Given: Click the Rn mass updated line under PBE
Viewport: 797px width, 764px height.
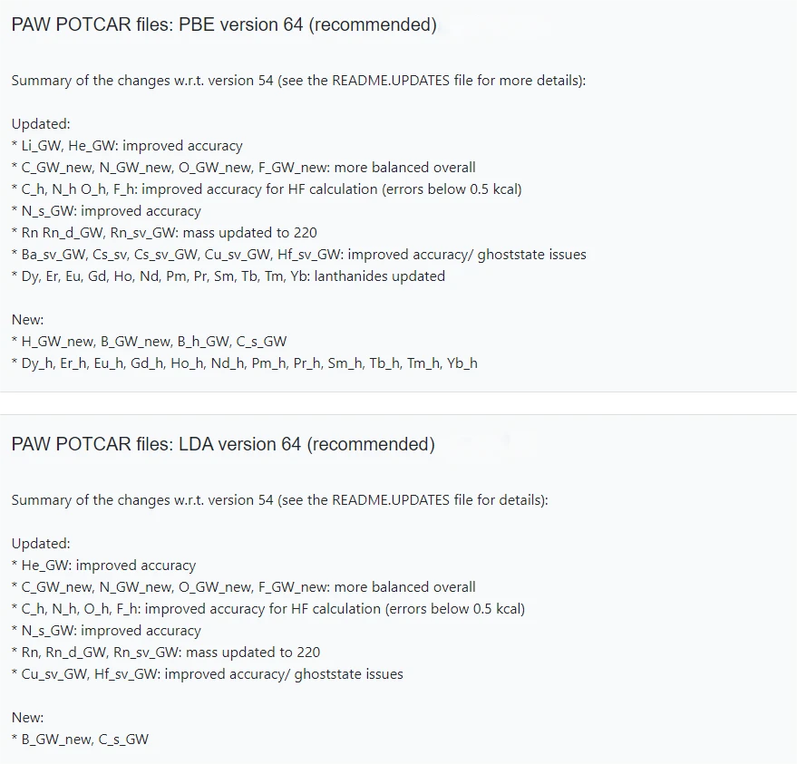Looking at the screenshot, I should click(164, 233).
